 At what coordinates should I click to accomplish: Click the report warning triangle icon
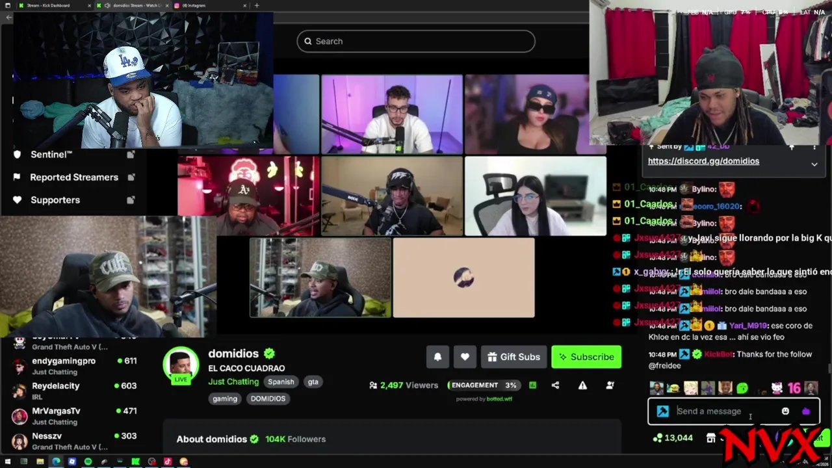[582, 385]
